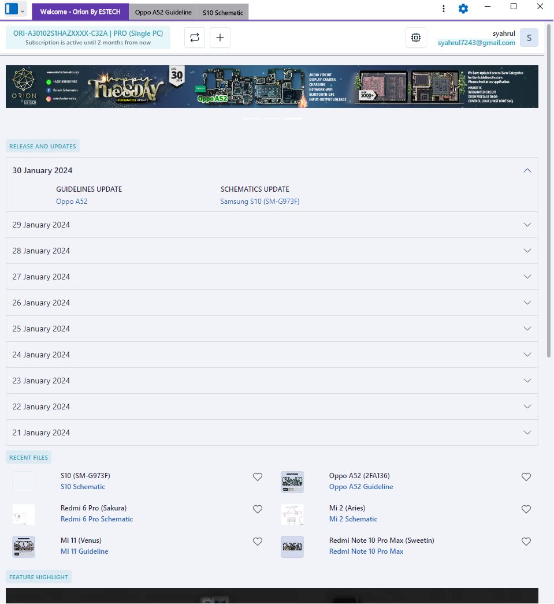Click syahrul7243@gmail.com email link
The height and width of the screenshot is (604, 554).
pos(476,43)
